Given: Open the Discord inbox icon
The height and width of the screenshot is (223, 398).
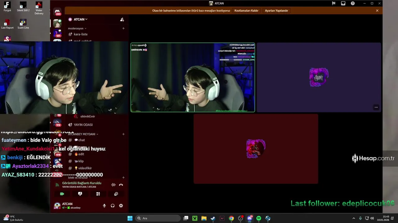Looking at the screenshot, I should 343,3.
